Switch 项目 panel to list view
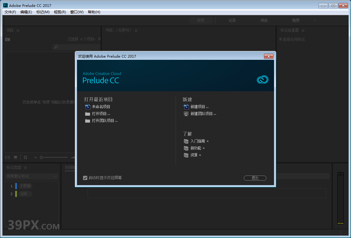The width and height of the screenshot is (351, 238). pos(7,157)
